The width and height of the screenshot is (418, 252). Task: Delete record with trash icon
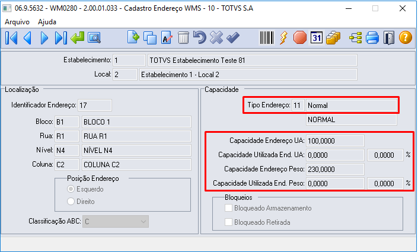183,38
